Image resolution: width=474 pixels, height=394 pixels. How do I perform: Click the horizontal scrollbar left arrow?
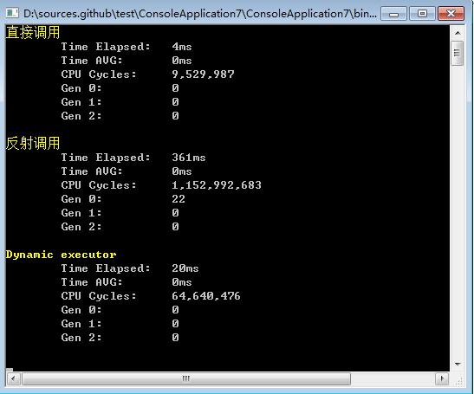[13, 378]
